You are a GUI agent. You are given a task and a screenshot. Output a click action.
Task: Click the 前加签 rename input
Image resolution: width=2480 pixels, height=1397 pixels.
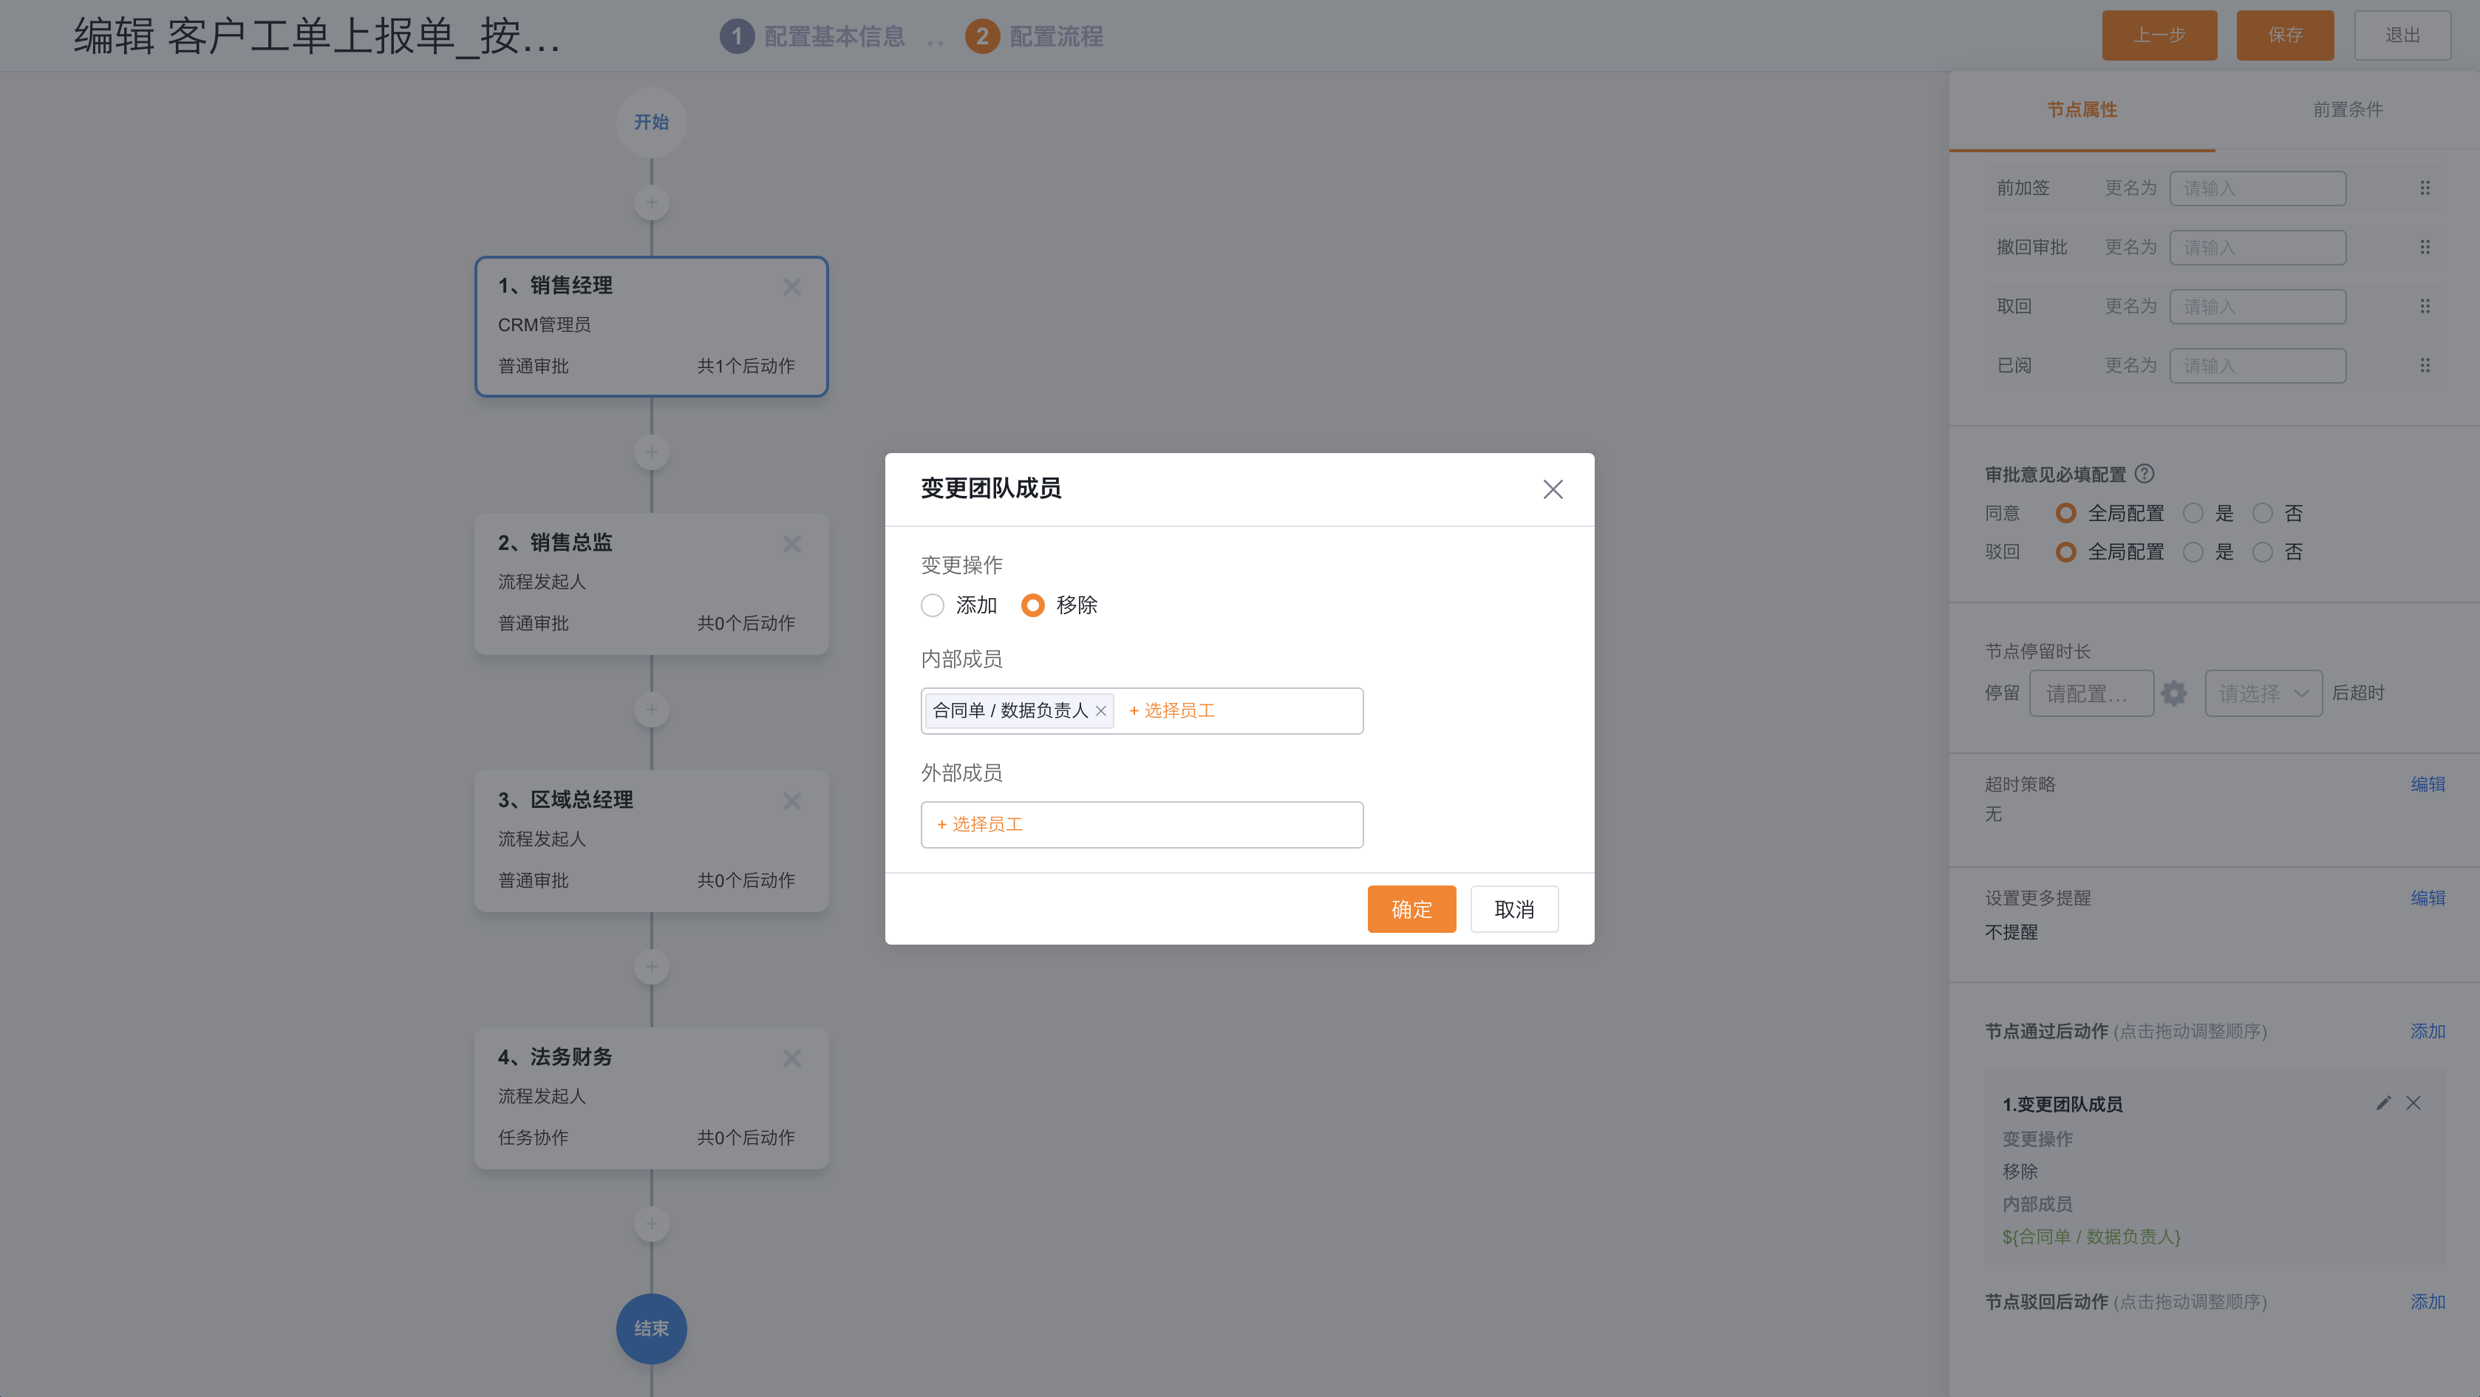(x=2258, y=188)
